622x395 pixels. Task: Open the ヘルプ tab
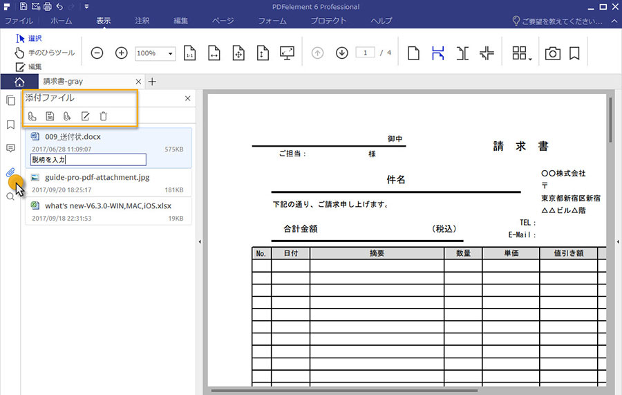[381, 21]
